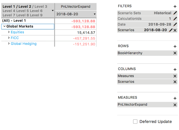
Task: Open the hierarchy levels dropdown arrow
Action: point(53,11)
